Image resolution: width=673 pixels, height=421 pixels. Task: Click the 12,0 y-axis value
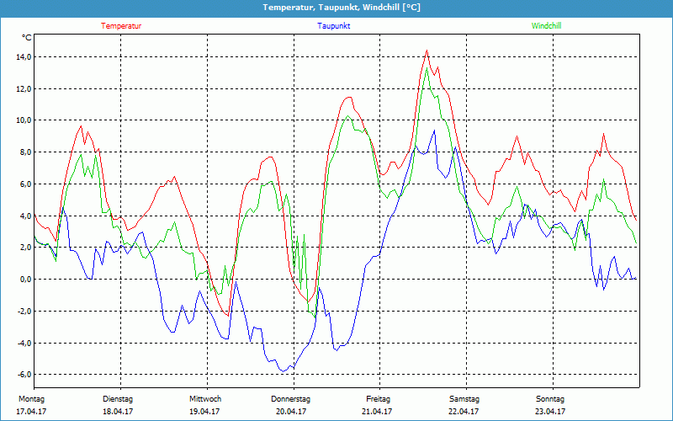coord(24,89)
